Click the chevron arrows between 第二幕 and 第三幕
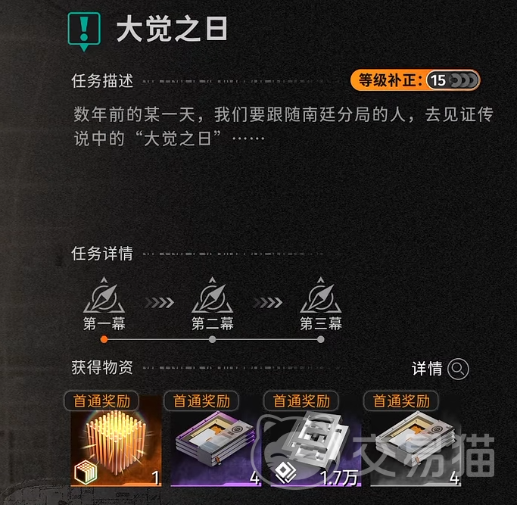The height and width of the screenshot is (505, 517). (x=267, y=303)
